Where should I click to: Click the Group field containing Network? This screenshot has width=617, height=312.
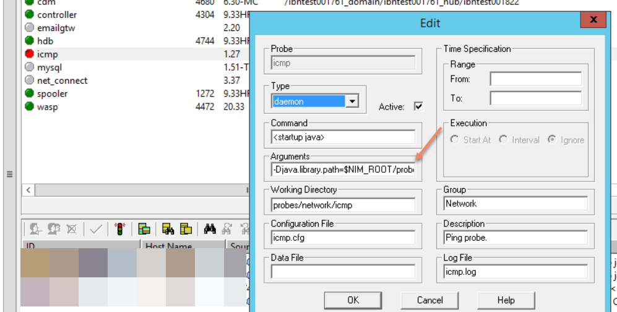pos(516,204)
